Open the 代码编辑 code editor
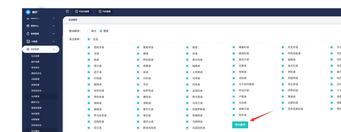Screen dimensions: 341x132 click(x=105, y=12)
